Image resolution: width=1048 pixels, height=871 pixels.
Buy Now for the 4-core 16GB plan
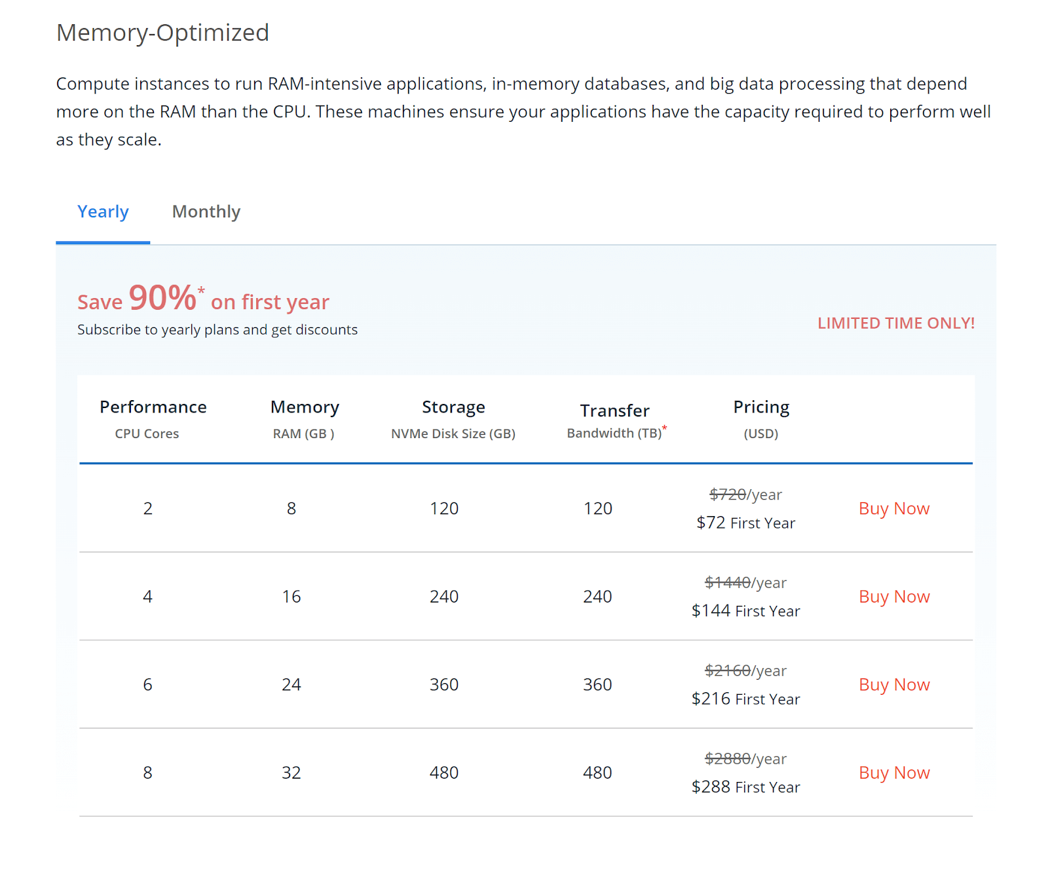[894, 597]
